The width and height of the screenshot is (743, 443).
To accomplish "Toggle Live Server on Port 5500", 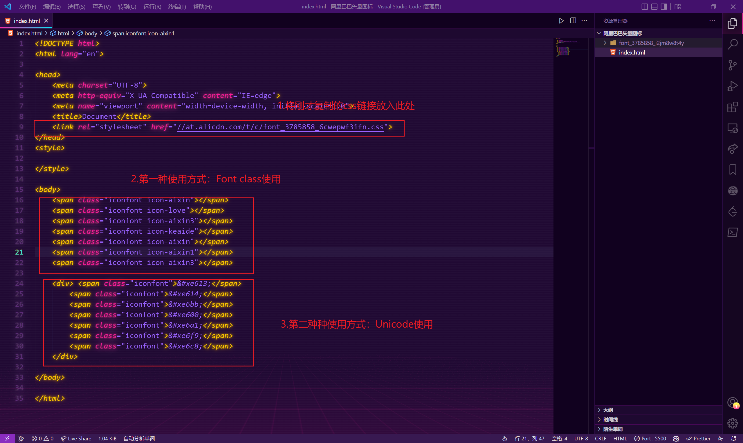I will (650, 438).
